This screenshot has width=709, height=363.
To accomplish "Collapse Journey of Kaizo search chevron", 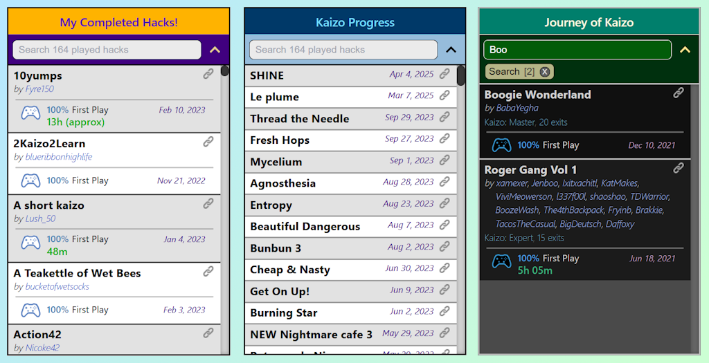I will pos(685,50).
